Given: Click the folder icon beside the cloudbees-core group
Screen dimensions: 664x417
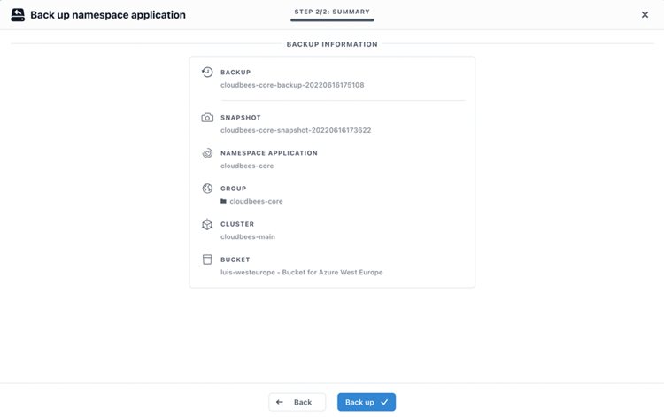Looking at the screenshot, I should [x=224, y=202].
